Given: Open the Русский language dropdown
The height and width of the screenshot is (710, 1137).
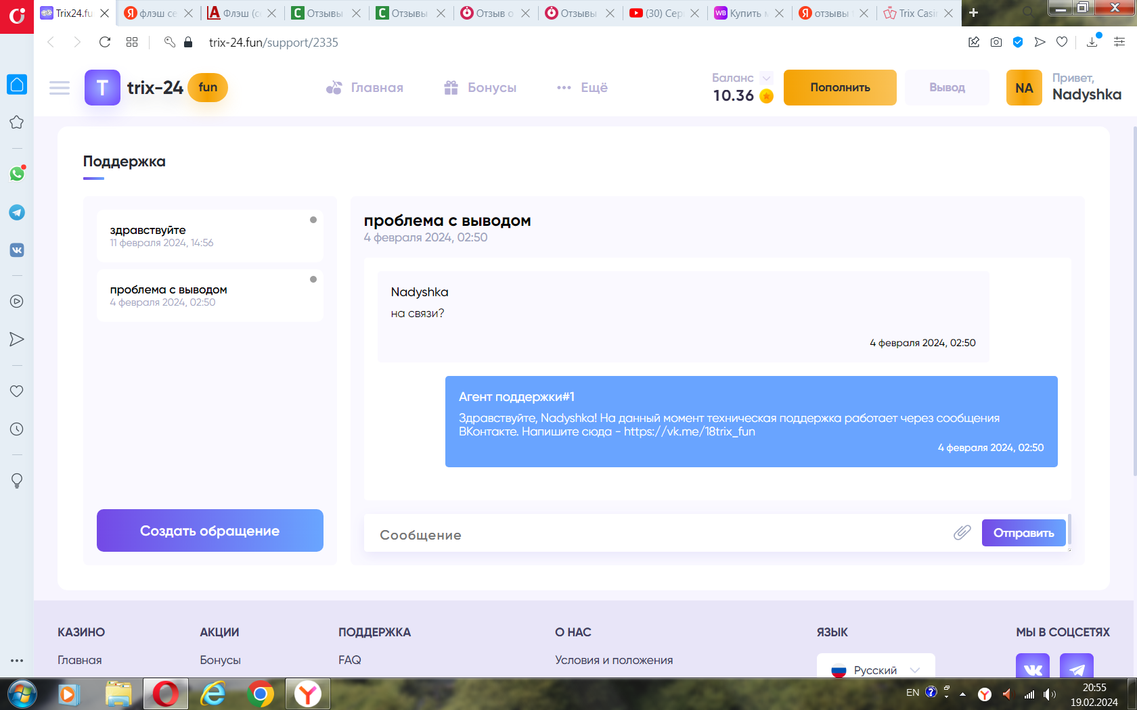Looking at the screenshot, I should [x=876, y=666].
